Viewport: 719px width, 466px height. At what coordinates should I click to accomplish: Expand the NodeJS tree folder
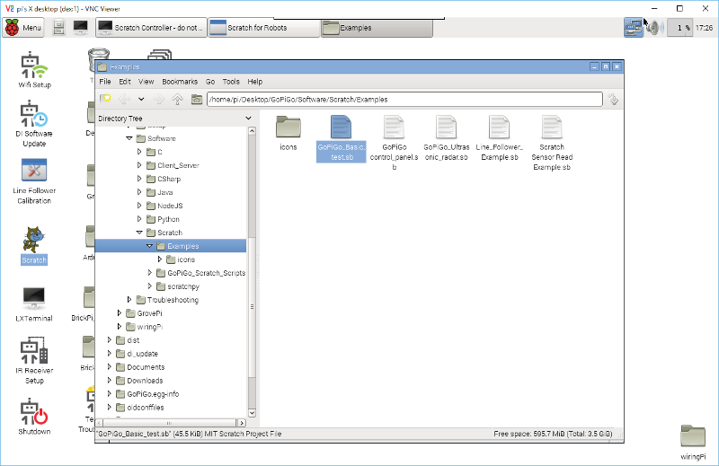tap(139, 206)
